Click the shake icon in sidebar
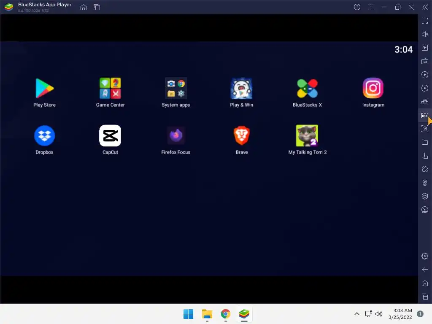 tap(425, 169)
